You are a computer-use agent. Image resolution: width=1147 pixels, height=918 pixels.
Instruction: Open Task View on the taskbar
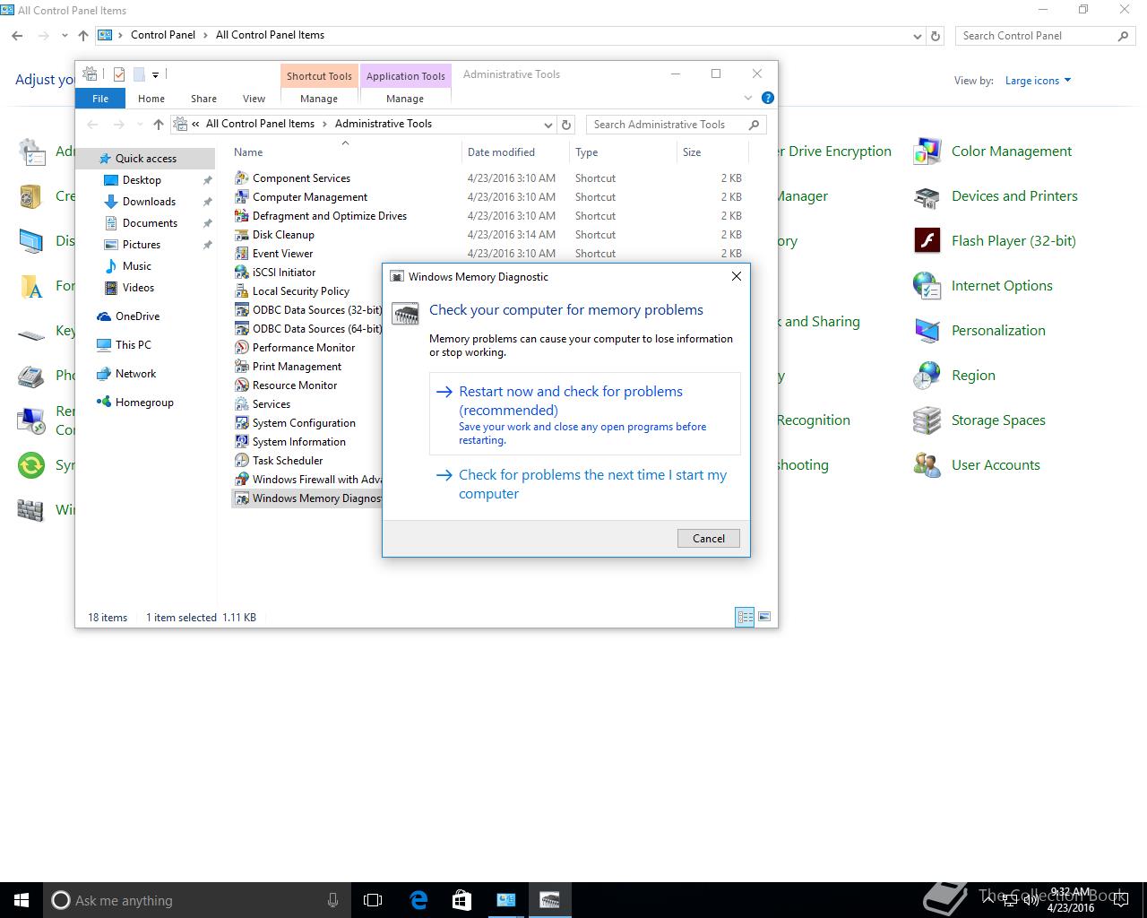click(373, 900)
